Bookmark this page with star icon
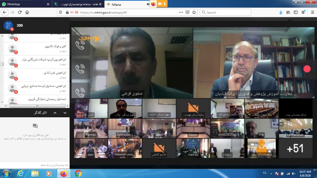Viewport: 317px width, 178px height. coord(194,12)
